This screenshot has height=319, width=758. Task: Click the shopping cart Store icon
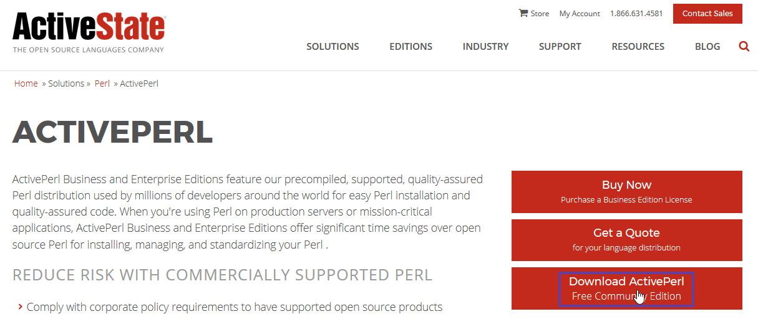523,13
